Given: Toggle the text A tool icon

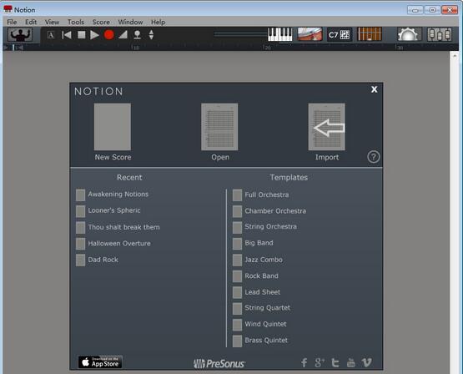Looking at the screenshot, I should click(51, 35).
